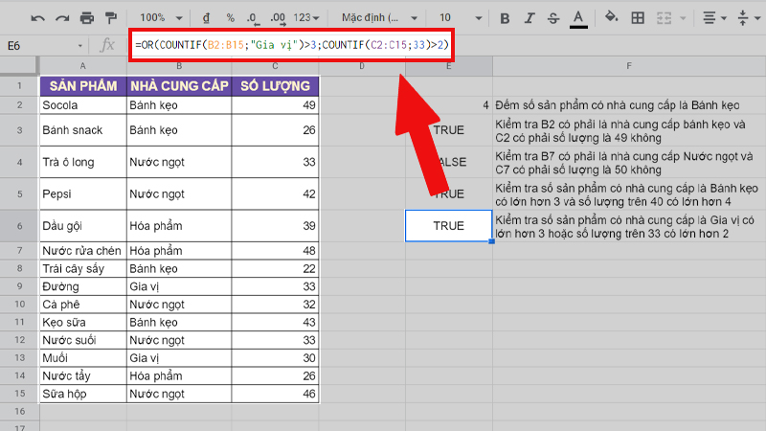This screenshot has width=766, height=431.
Task: Toggle Strikethrough formatting
Action: click(x=552, y=18)
